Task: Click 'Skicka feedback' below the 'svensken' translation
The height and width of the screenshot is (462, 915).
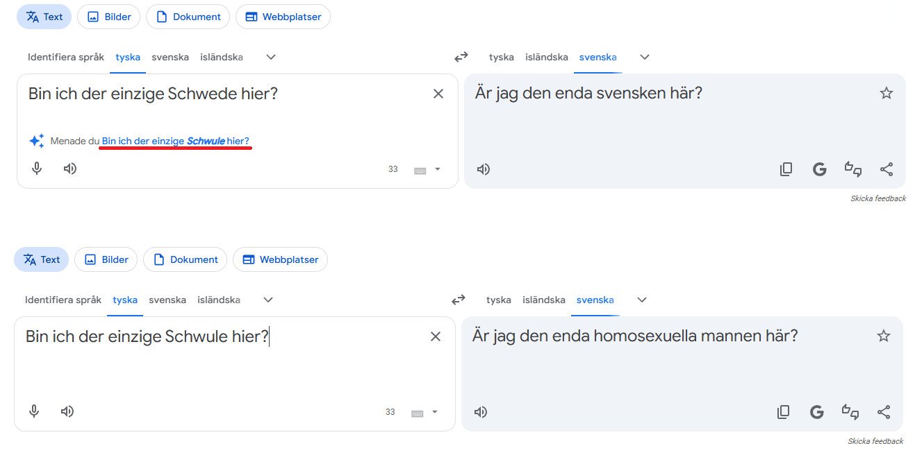Action: 878,198
